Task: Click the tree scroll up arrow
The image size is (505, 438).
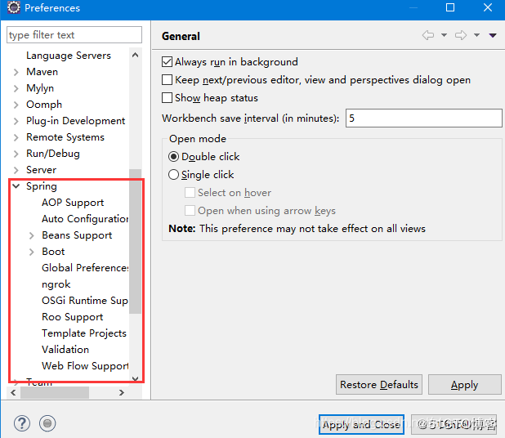Action: (136, 55)
